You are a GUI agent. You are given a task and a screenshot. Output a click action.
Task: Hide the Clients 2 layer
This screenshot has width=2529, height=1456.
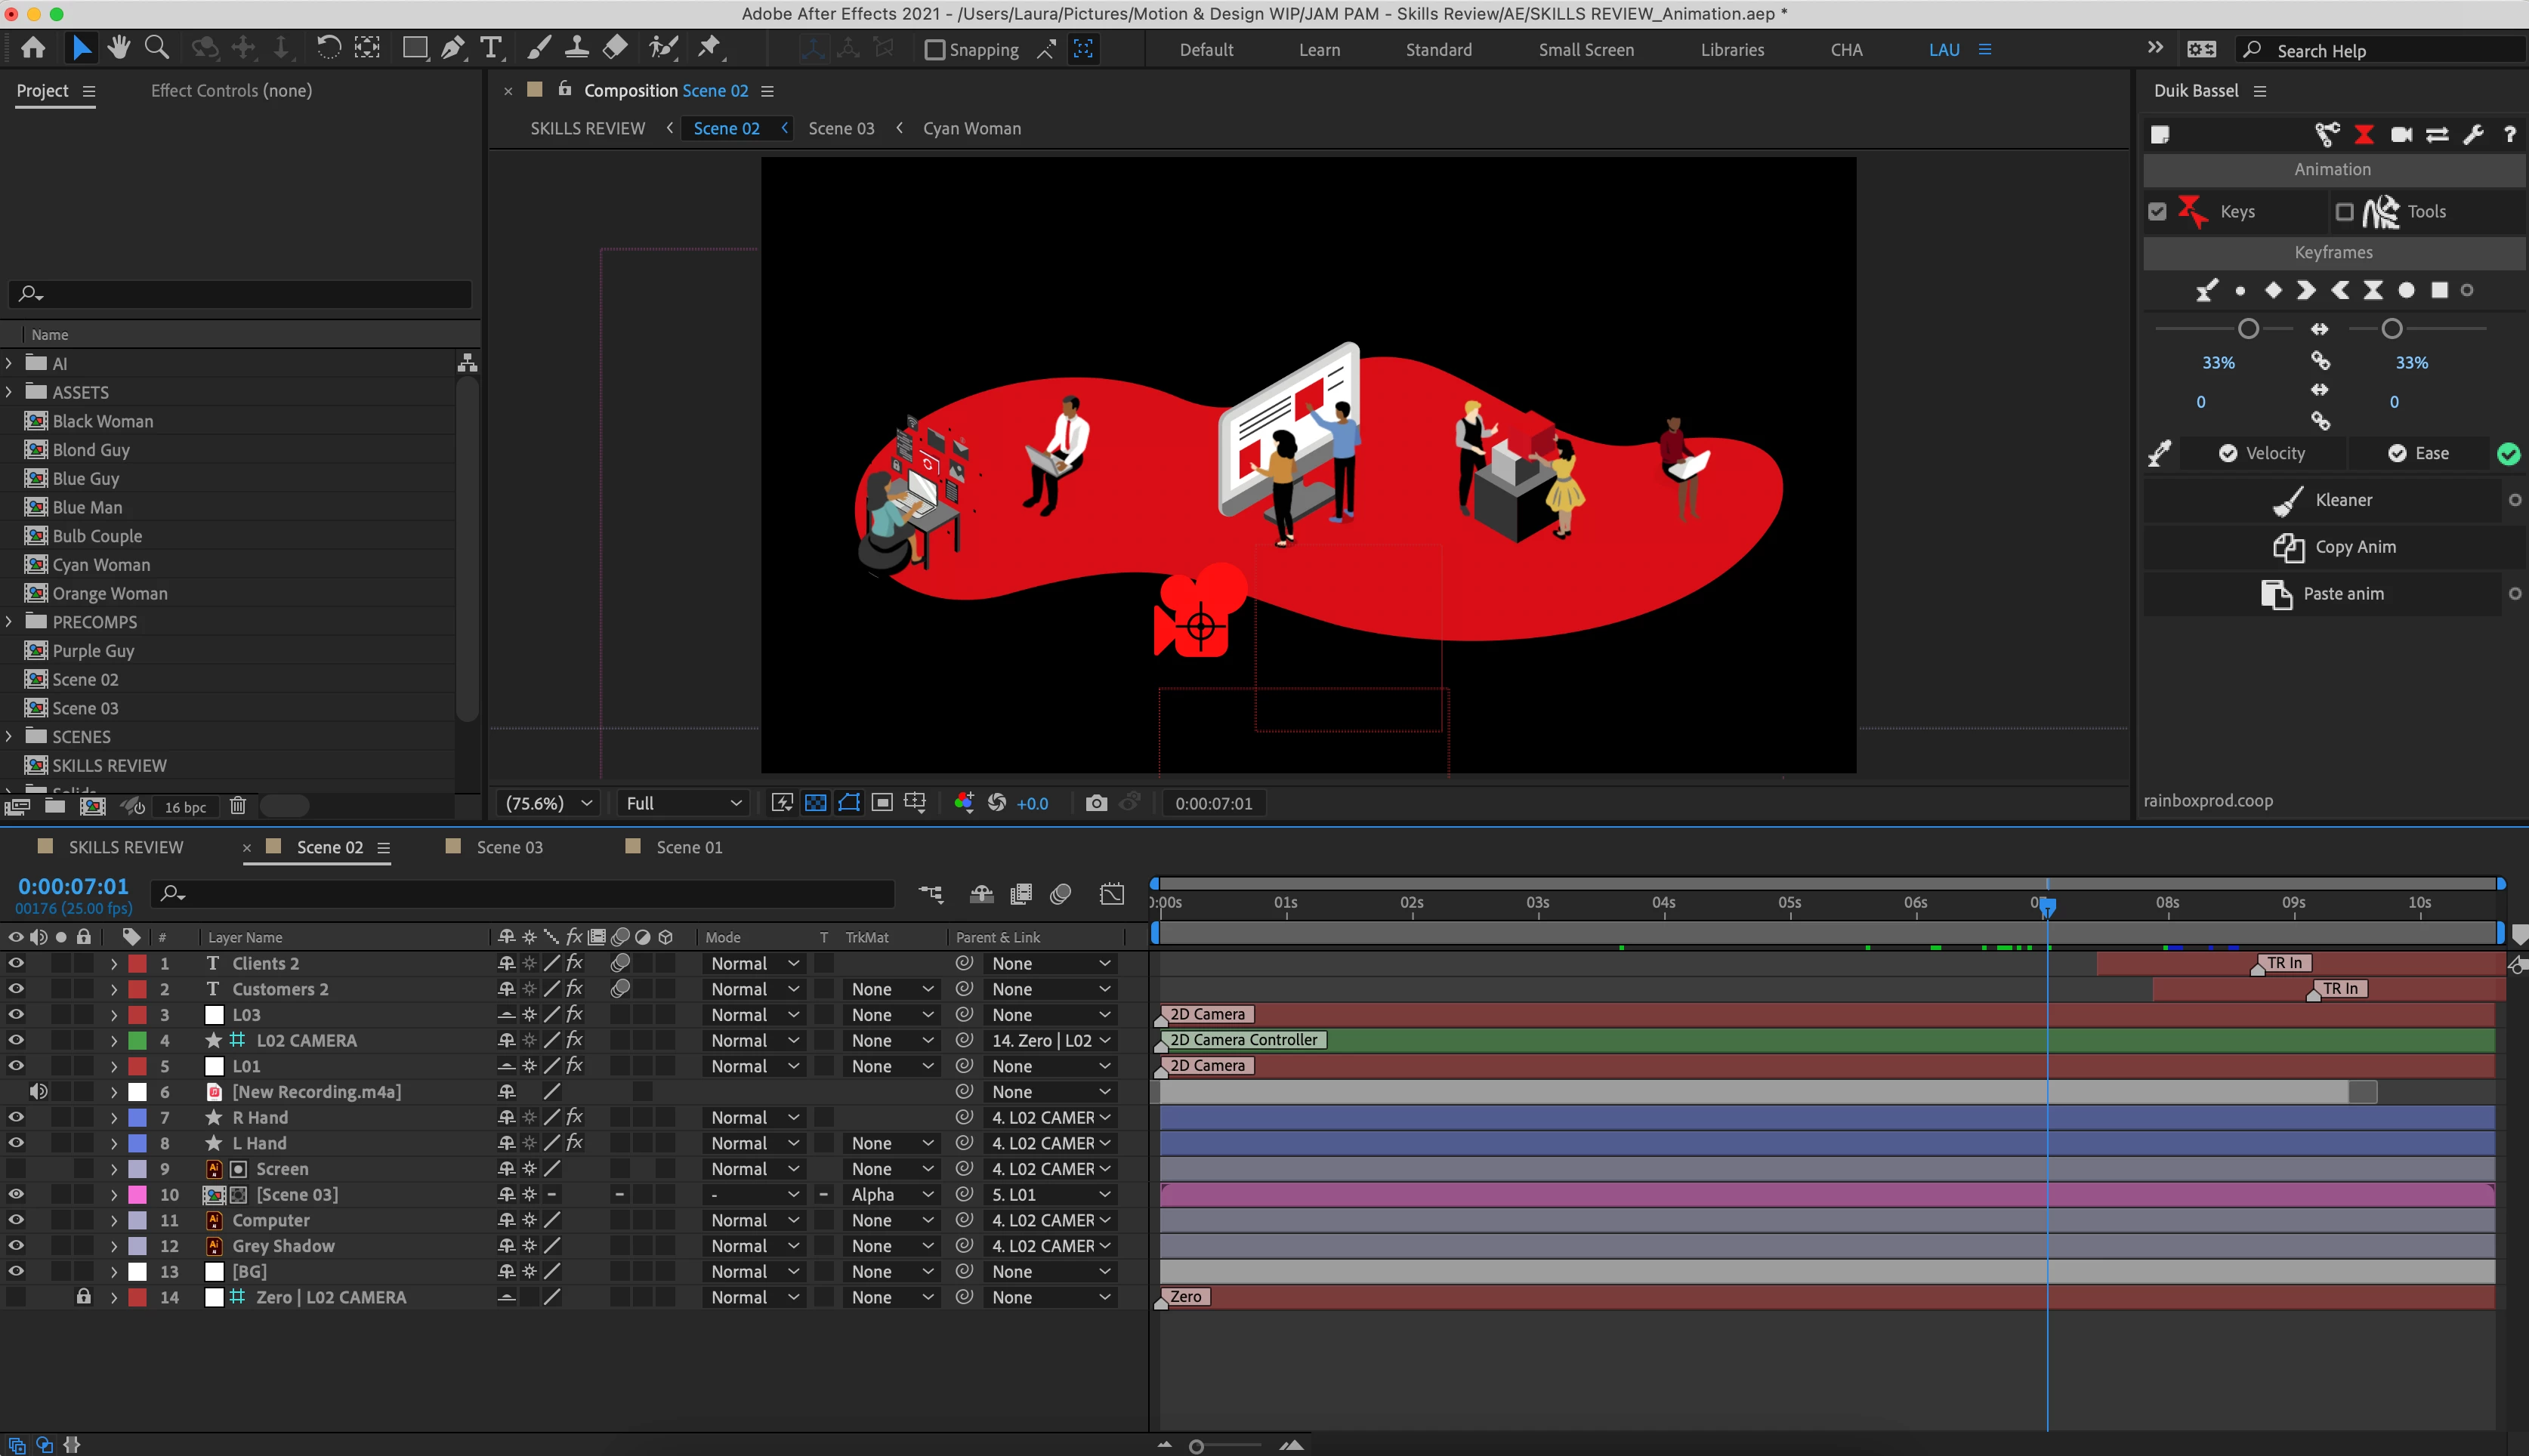(16, 963)
